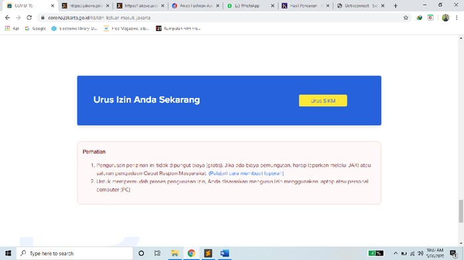Open Chrome three-dot menu

tap(457, 18)
